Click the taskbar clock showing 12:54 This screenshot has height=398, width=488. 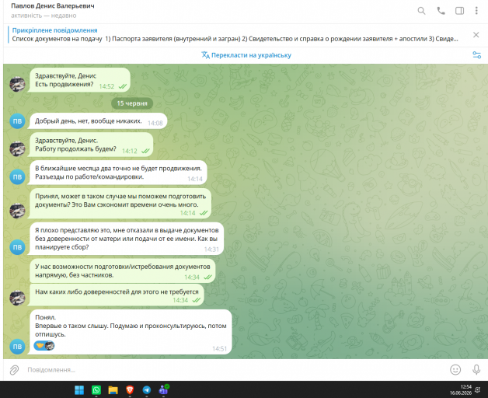(461, 390)
